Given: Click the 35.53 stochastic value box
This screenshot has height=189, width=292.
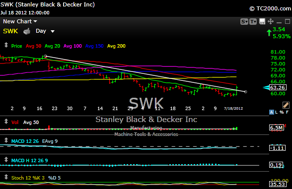Looking at the screenshot, I should (x=278, y=184).
